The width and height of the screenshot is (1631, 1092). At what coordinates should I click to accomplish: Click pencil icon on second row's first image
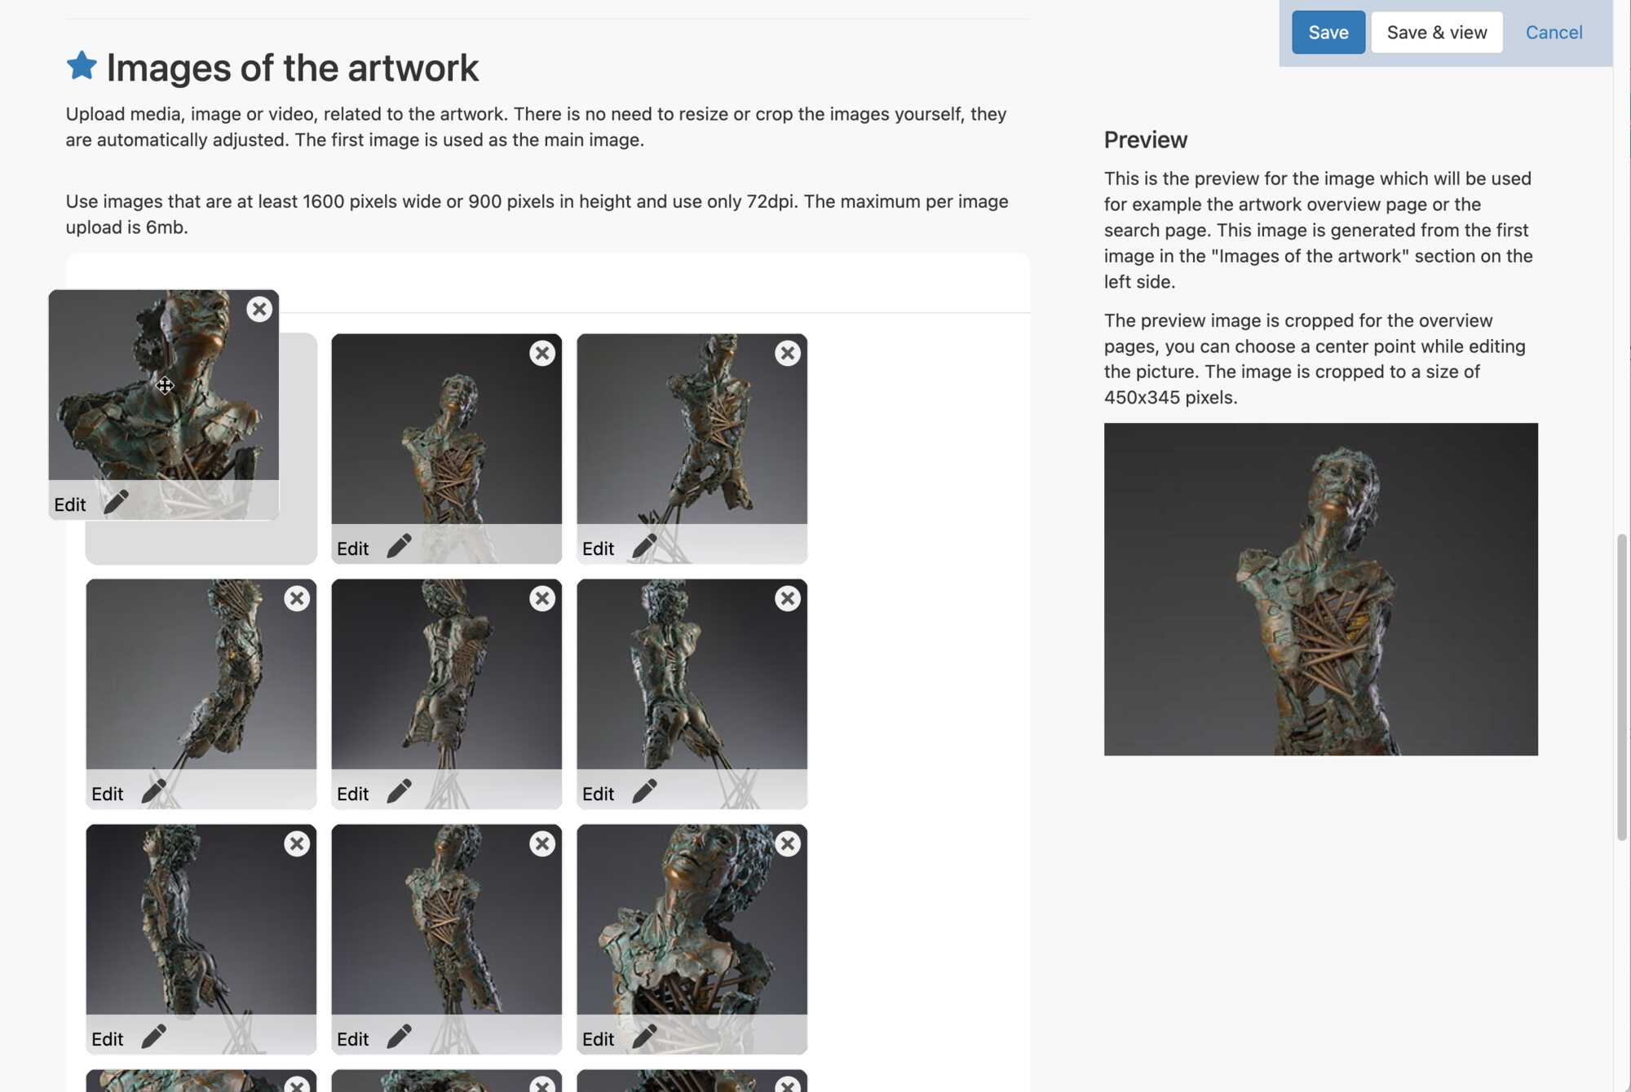[153, 792]
